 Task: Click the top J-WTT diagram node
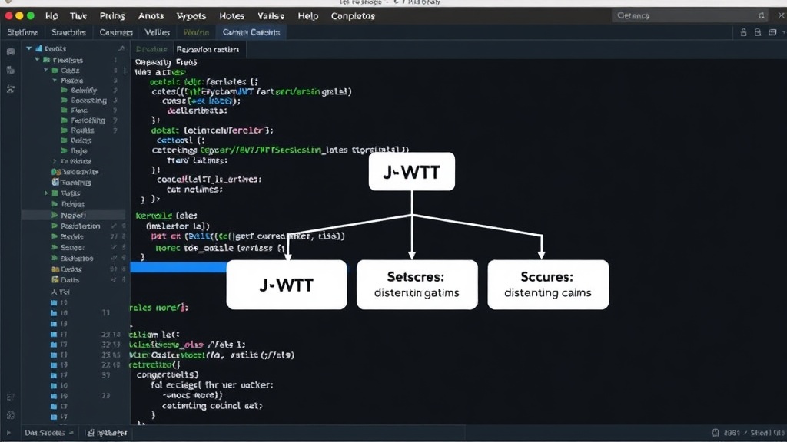pos(412,171)
